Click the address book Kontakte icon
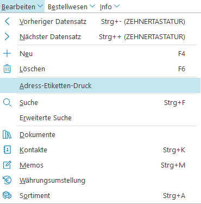The height and width of the screenshot is (204, 201). point(7,150)
